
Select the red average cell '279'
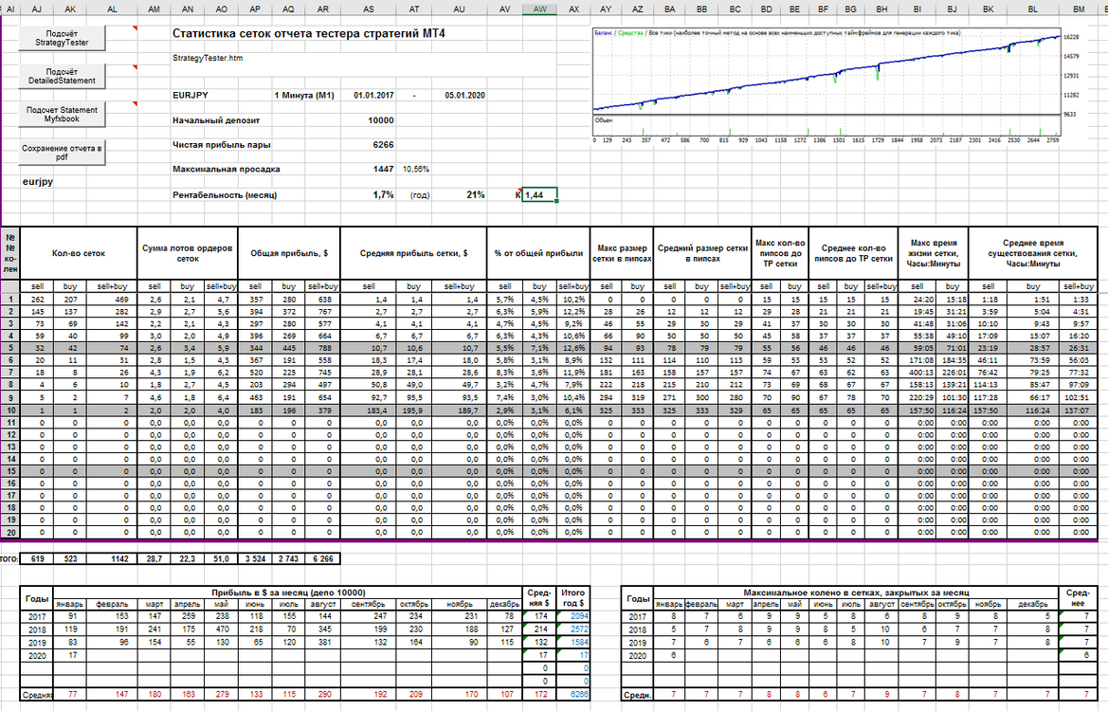(x=221, y=694)
